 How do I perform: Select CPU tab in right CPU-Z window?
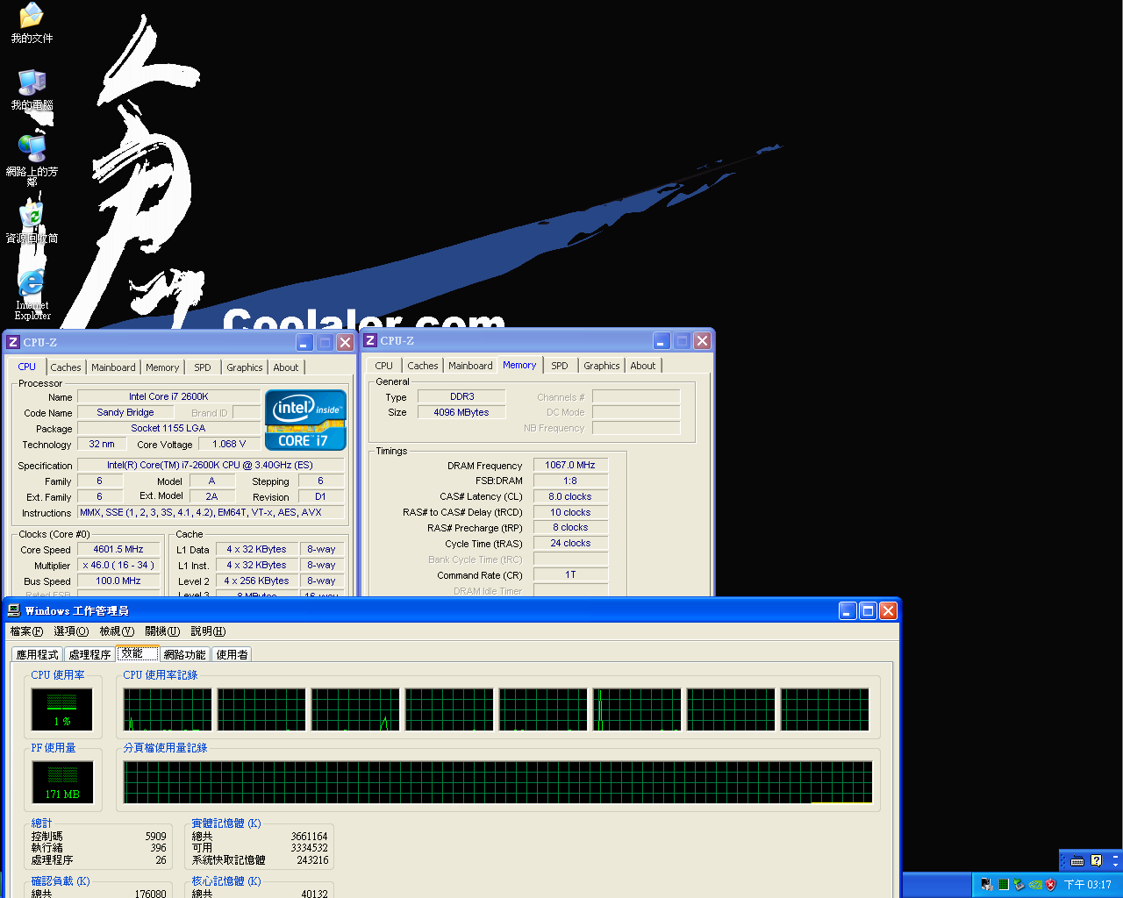pos(384,366)
